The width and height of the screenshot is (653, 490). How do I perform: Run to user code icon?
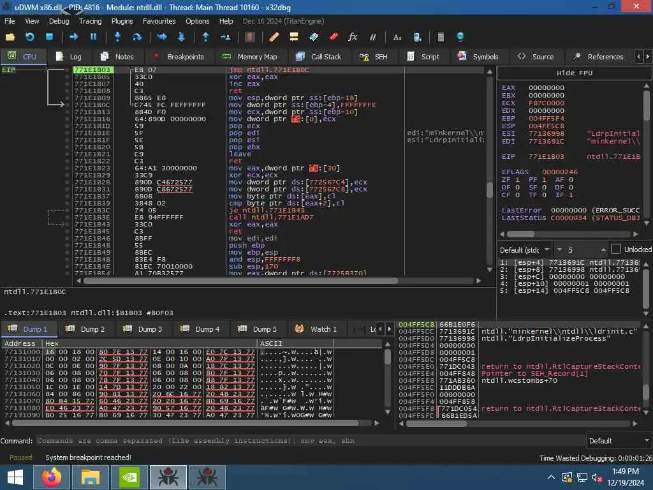225,37
